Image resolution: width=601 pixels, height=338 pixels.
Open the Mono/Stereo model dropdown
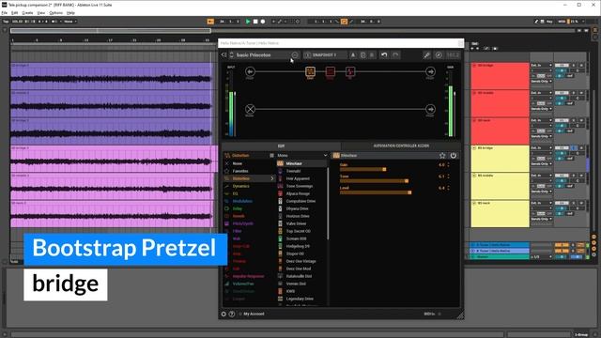[302, 156]
